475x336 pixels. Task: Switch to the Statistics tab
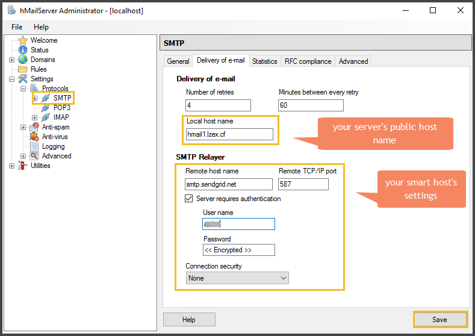(x=265, y=61)
